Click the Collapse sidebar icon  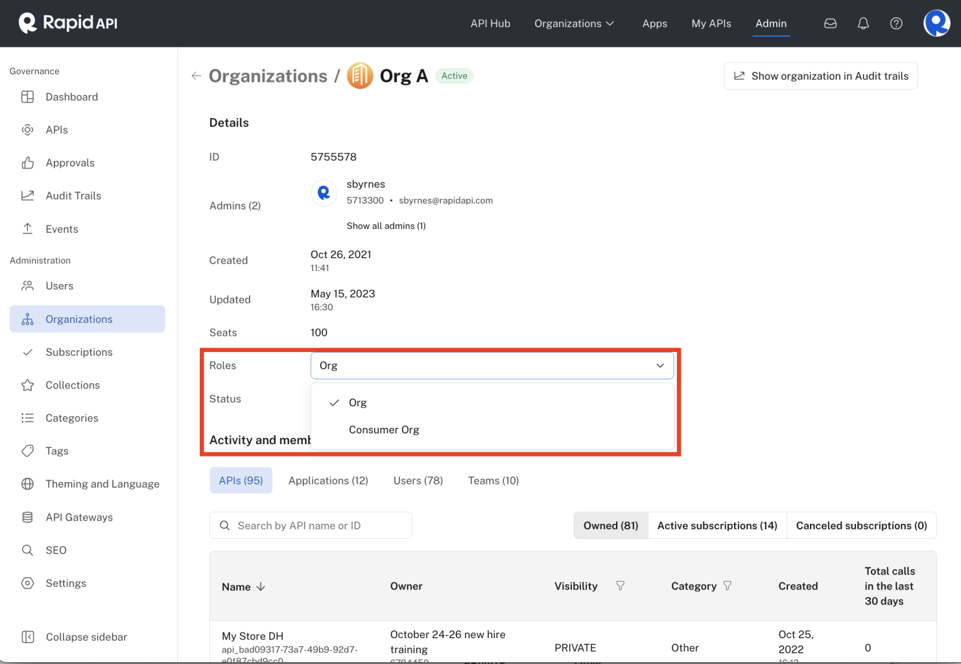(28, 637)
